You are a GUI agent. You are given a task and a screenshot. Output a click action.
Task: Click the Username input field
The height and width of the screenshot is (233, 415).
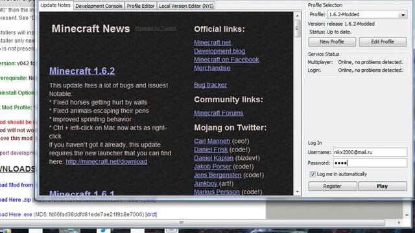click(370, 152)
